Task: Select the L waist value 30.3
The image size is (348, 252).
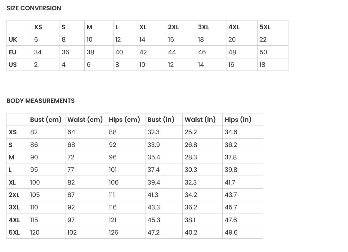Action: (191, 170)
